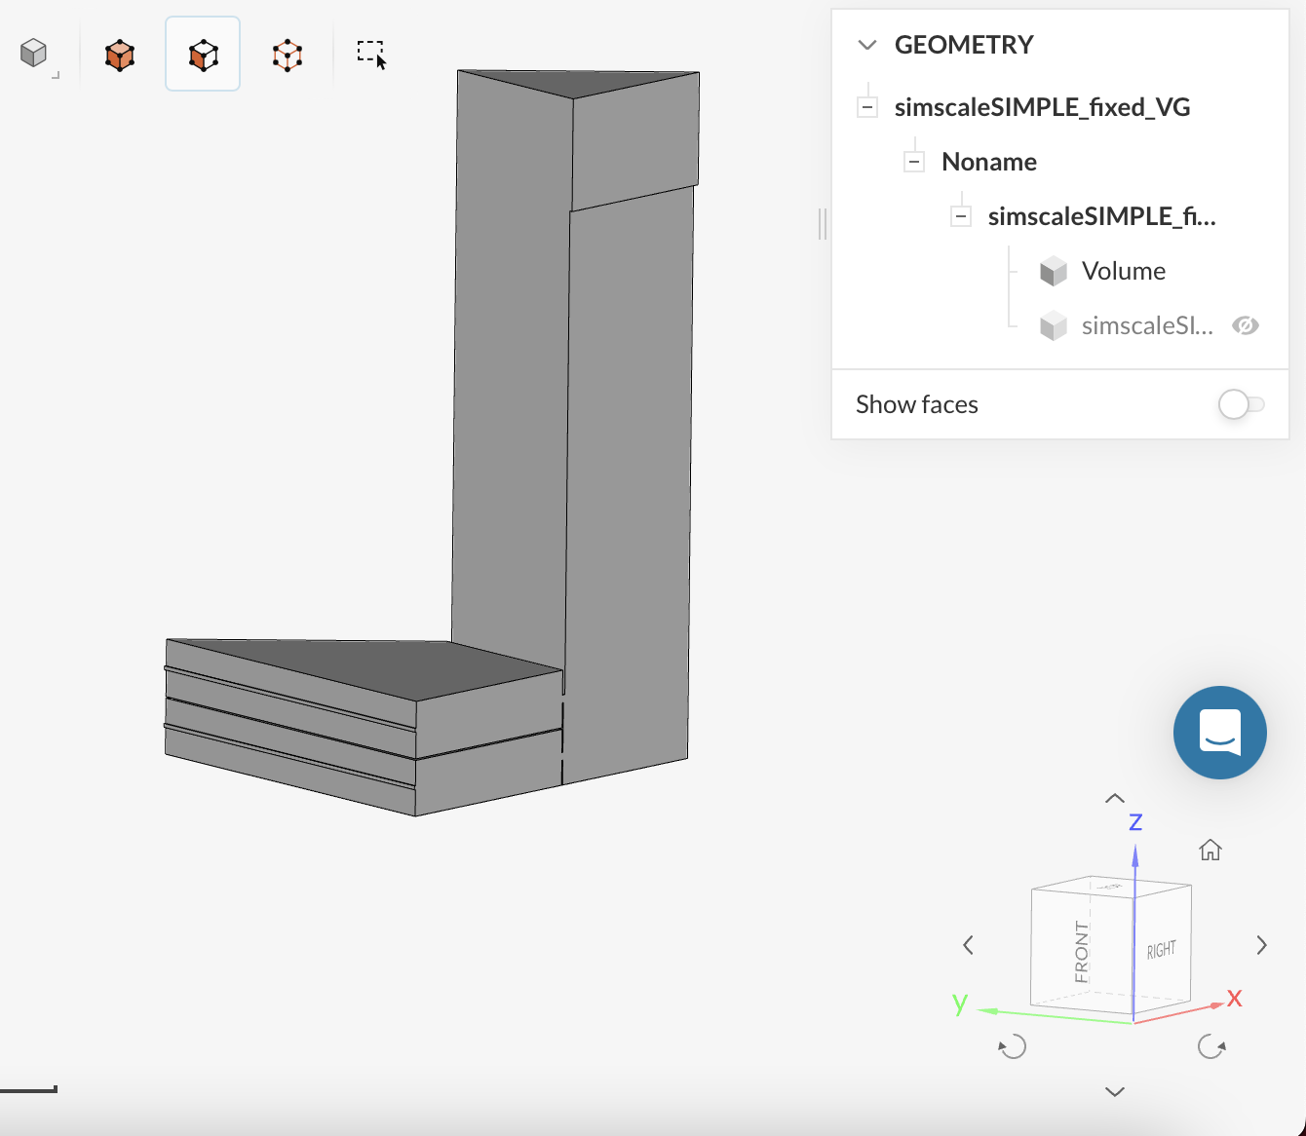Viewport: 1306px width, 1136px height.
Task: Enable the box selection tool
Action: (371, 55)
